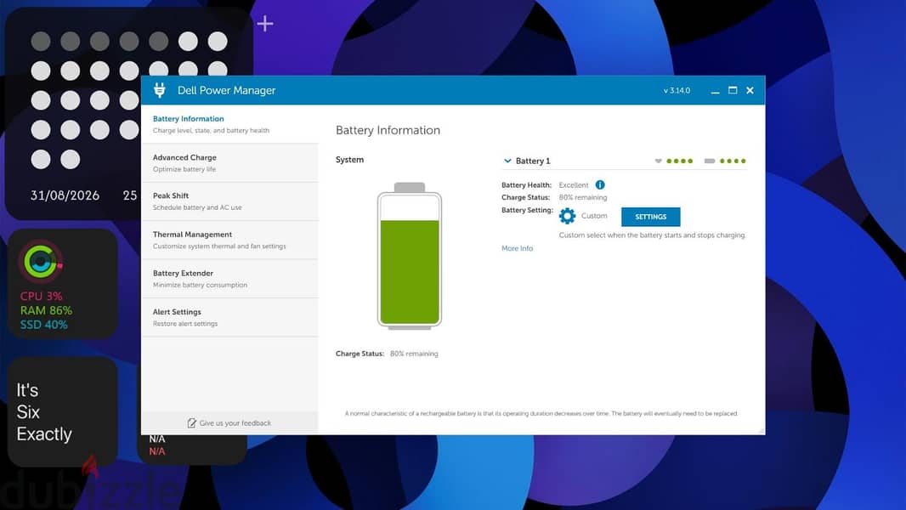This screenshot has width=906, height=510.
Task: Click the SSD 40% reading
Action: point(44,325)
